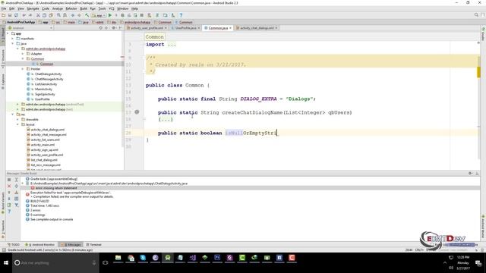Close Messages using the red X icon
The height and width of the screenshot is (273, 486).
(x=9, y=186)
